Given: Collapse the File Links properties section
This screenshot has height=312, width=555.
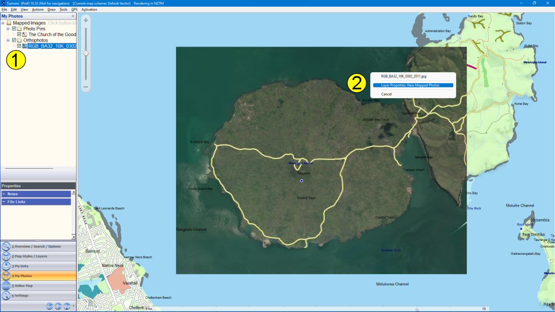Looking at the screenshot, I should coord(4,202).
